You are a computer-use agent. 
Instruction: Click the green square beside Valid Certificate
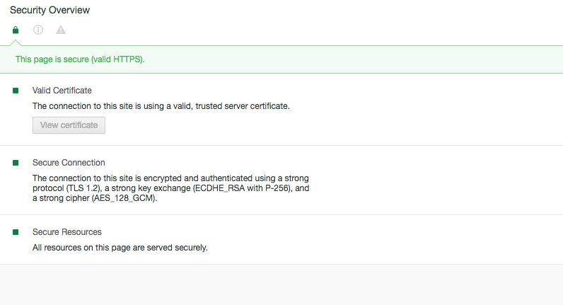[16, 91]
